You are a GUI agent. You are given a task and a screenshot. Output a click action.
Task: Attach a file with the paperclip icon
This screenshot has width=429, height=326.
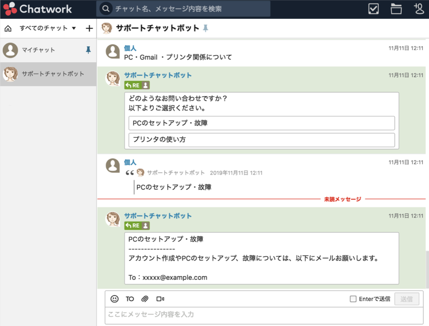click(145, 299)
